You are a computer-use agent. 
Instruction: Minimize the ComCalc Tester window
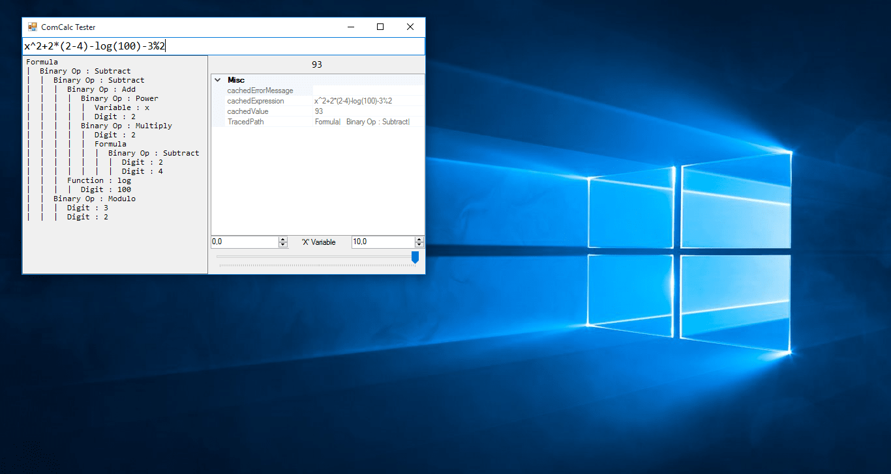tap(351, 27)
